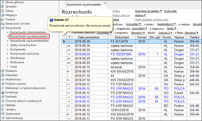This screenshot has height=121, width=202.
Task: Click the Rozlicz zbiorczo link
Action: pyautogui.click(x=121, y=15)
